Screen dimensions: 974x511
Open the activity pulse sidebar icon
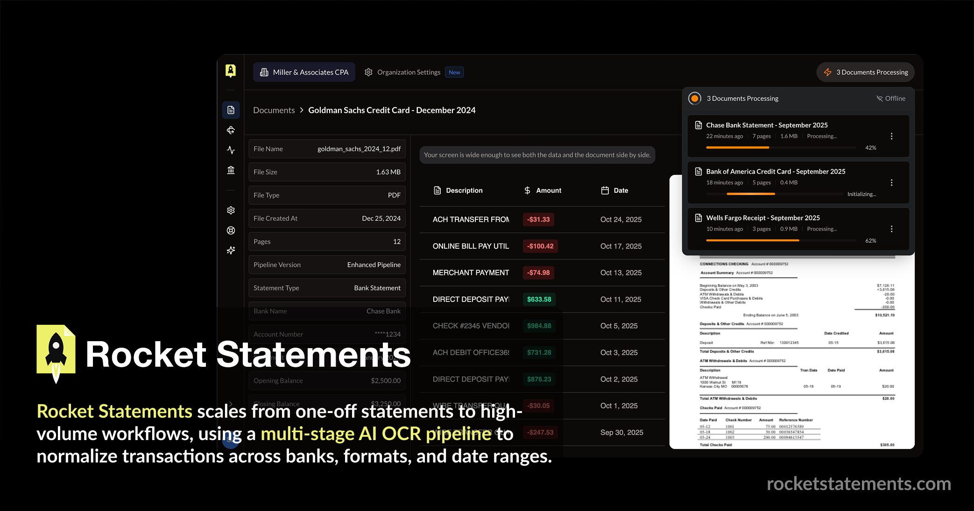231,150
